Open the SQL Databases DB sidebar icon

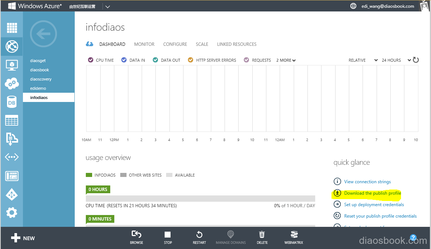pos(12,102)
